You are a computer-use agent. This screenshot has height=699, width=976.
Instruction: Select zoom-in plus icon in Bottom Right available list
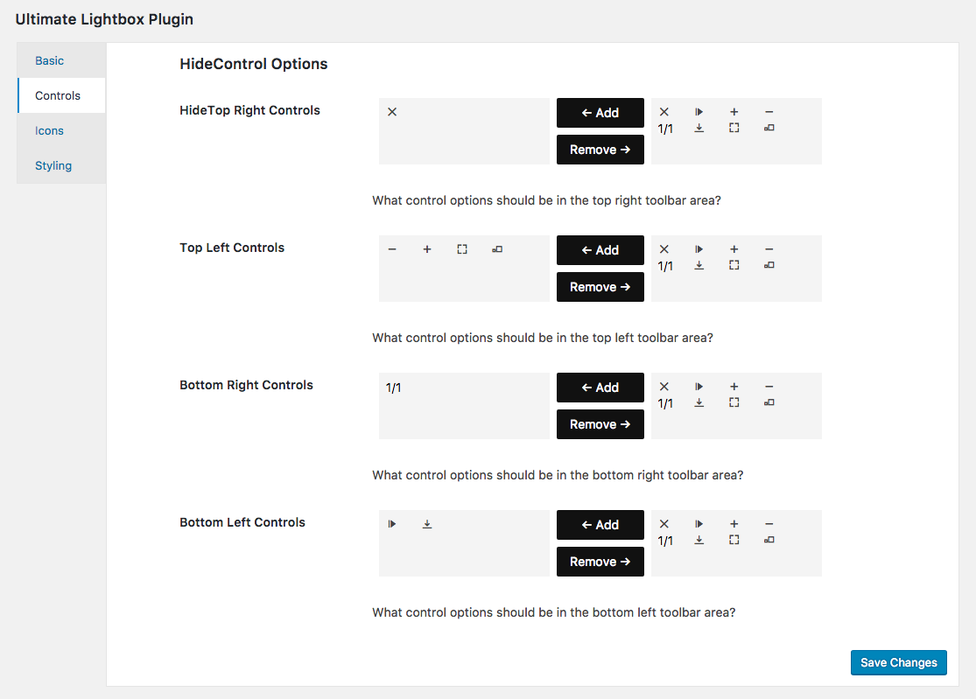(734, 386)
